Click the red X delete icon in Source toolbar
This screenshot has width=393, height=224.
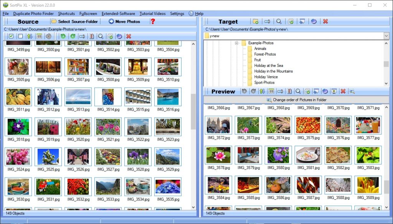pos(129,36)
